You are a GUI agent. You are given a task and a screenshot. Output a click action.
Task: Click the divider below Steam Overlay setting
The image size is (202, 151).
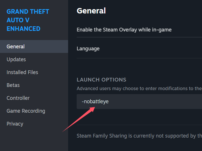[139, 37]
